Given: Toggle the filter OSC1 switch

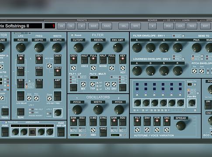Looking at the screenshot, I should tap(73, 59).
